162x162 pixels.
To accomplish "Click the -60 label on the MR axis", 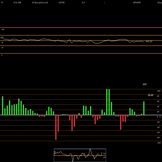I will pos(158,133).
